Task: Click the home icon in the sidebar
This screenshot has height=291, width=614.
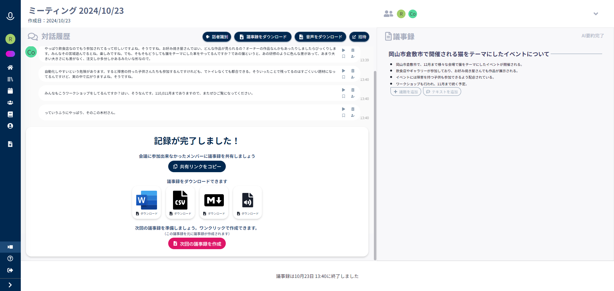Action: 10,67
